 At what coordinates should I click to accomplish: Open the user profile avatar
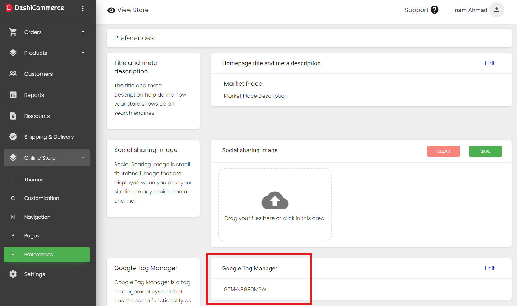[x=497, y=10]
